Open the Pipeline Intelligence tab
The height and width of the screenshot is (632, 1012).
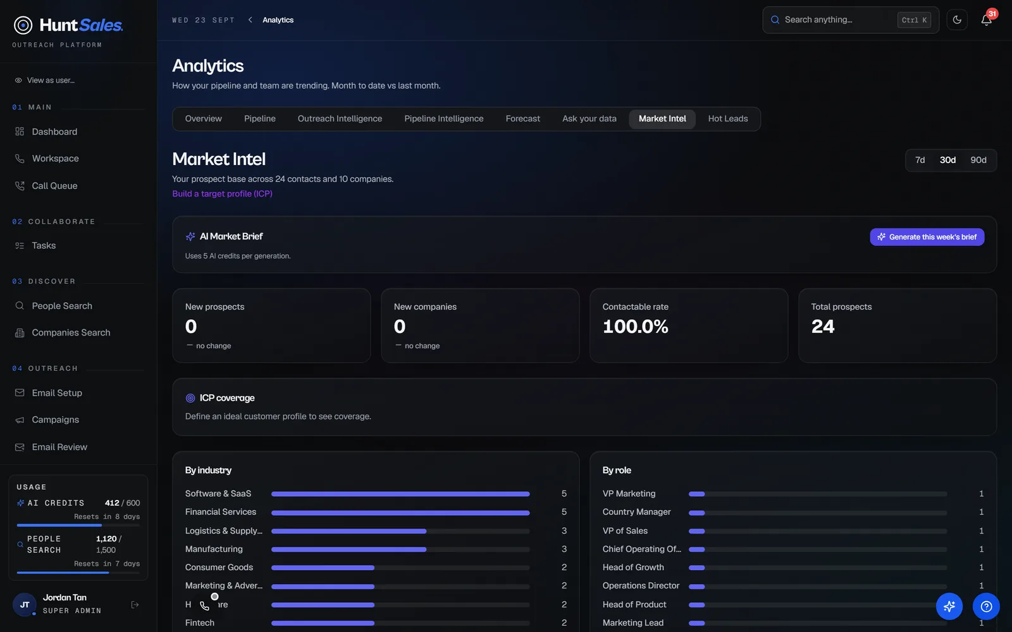click(x=444, y=119)
